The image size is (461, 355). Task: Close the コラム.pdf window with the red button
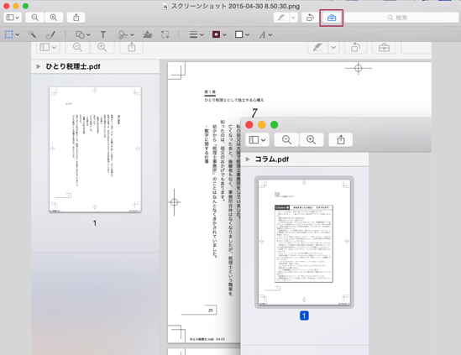point(249,124)
